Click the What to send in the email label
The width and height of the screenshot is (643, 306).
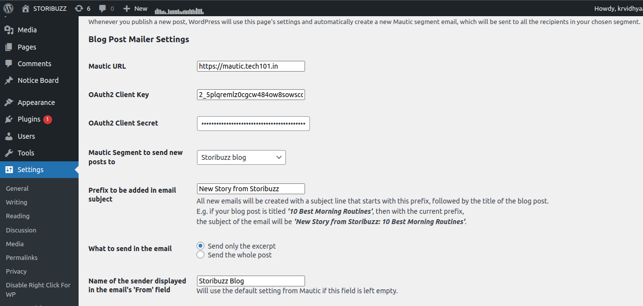130,249
